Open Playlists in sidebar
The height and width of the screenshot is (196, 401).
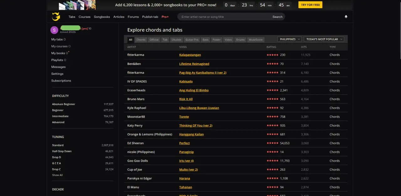tap(59, 60)
